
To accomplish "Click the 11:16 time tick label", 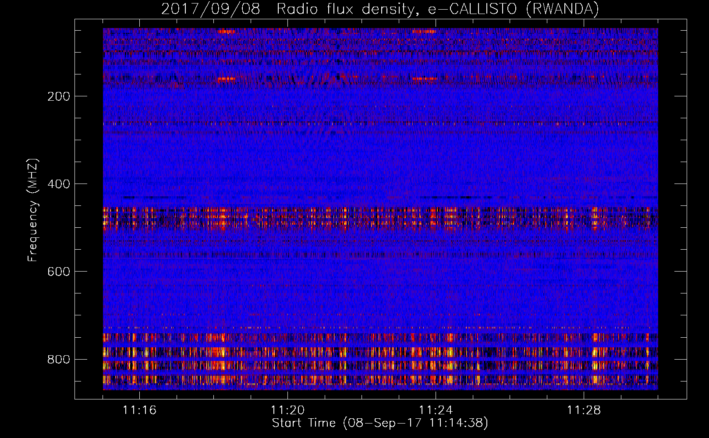I will pos(139,410).
